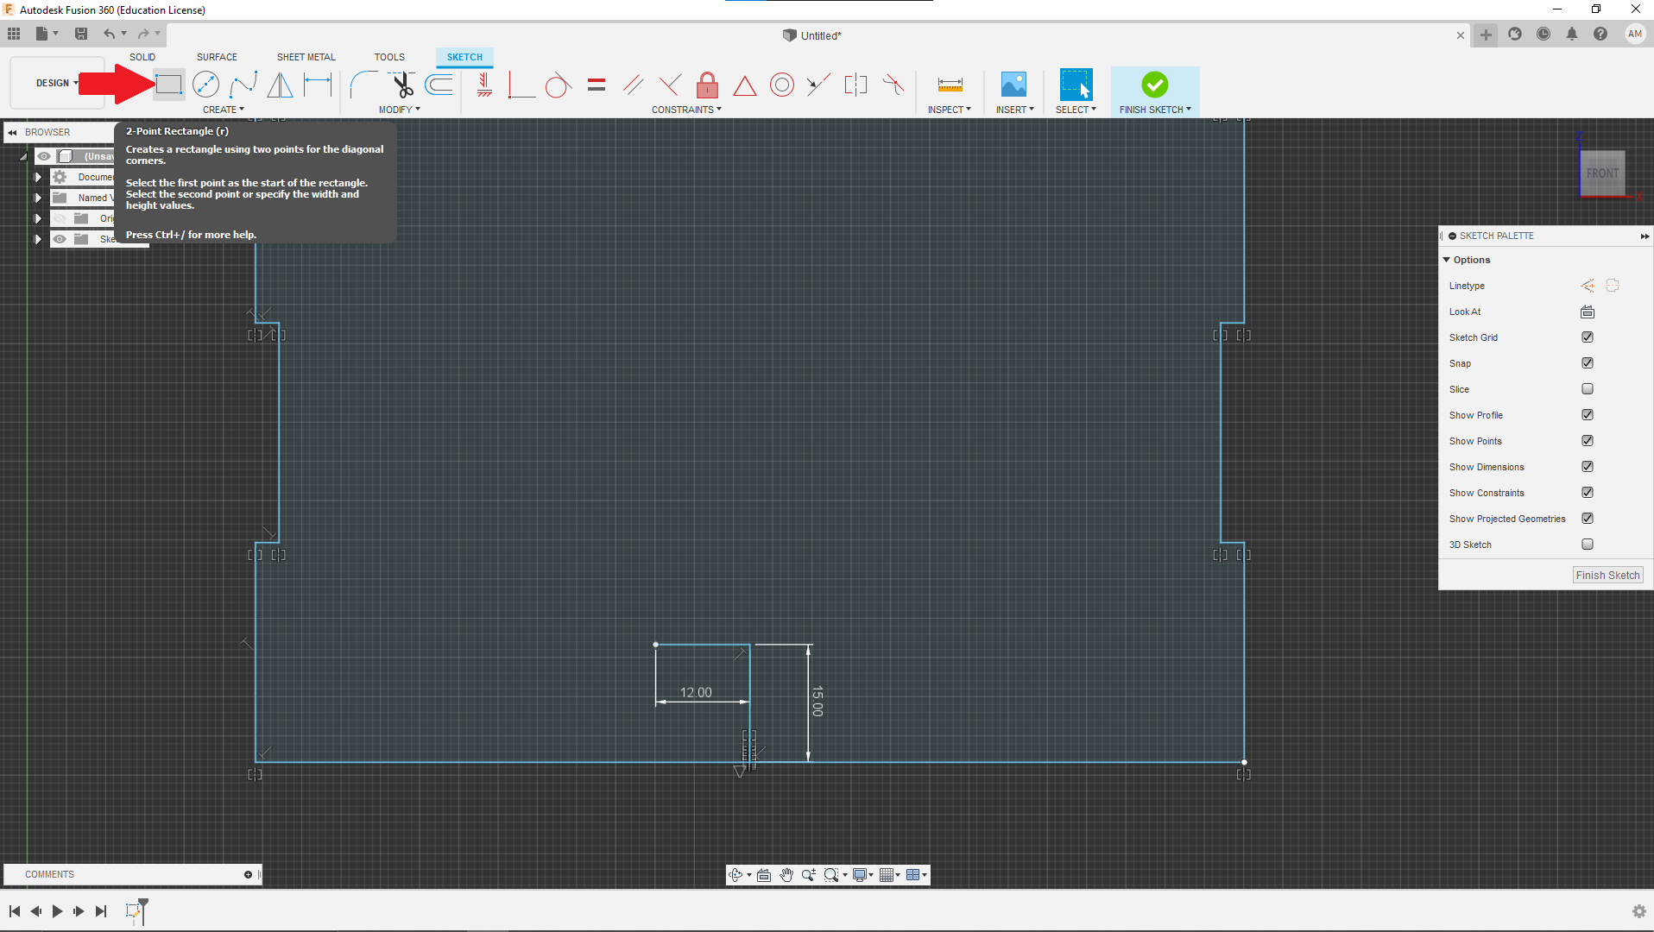Viewport: 1654px width, 932px height.
Task: Select the Center Diameter Circle tool
Action: [205, 85]
